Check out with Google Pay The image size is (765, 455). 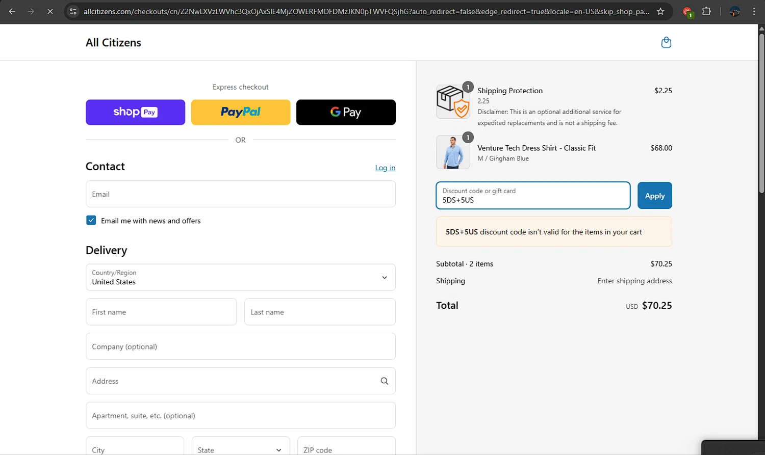point(346,112)
